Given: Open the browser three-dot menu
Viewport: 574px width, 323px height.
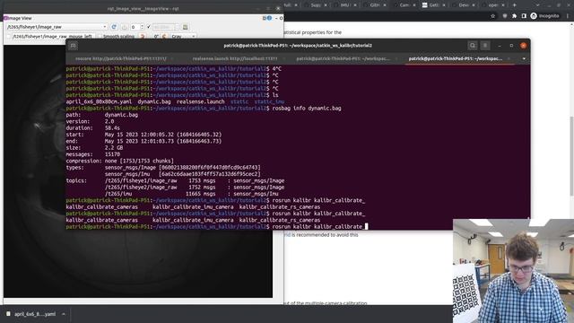Looking at the screenshot, I should point(568,16).
